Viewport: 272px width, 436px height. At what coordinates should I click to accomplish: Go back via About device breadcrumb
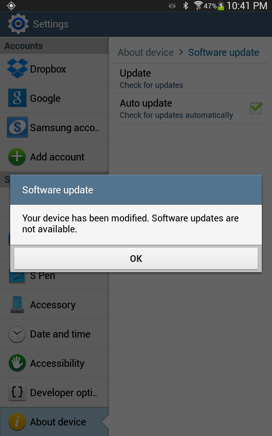click(x=146, y=52)
